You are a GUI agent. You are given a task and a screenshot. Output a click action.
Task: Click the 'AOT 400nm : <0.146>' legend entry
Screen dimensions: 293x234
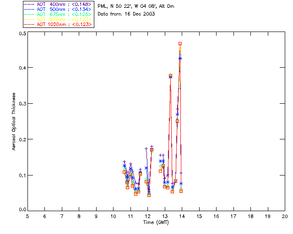click(64, 4)
